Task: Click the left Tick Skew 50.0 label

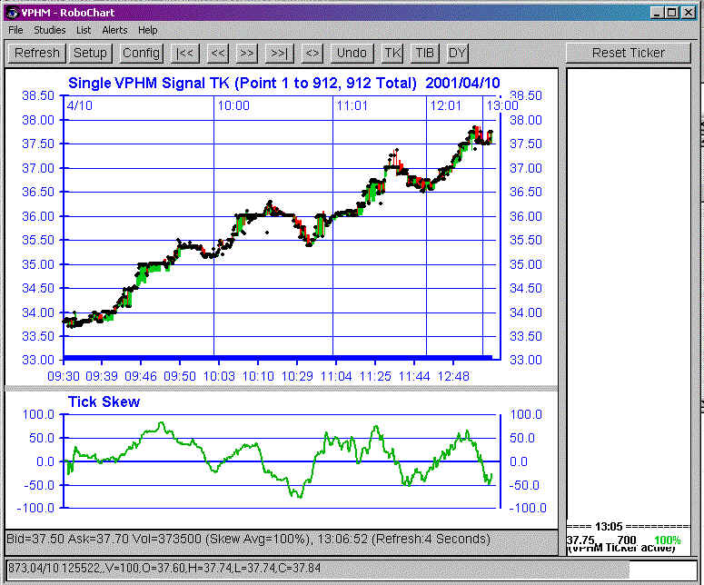Action: 42,438
